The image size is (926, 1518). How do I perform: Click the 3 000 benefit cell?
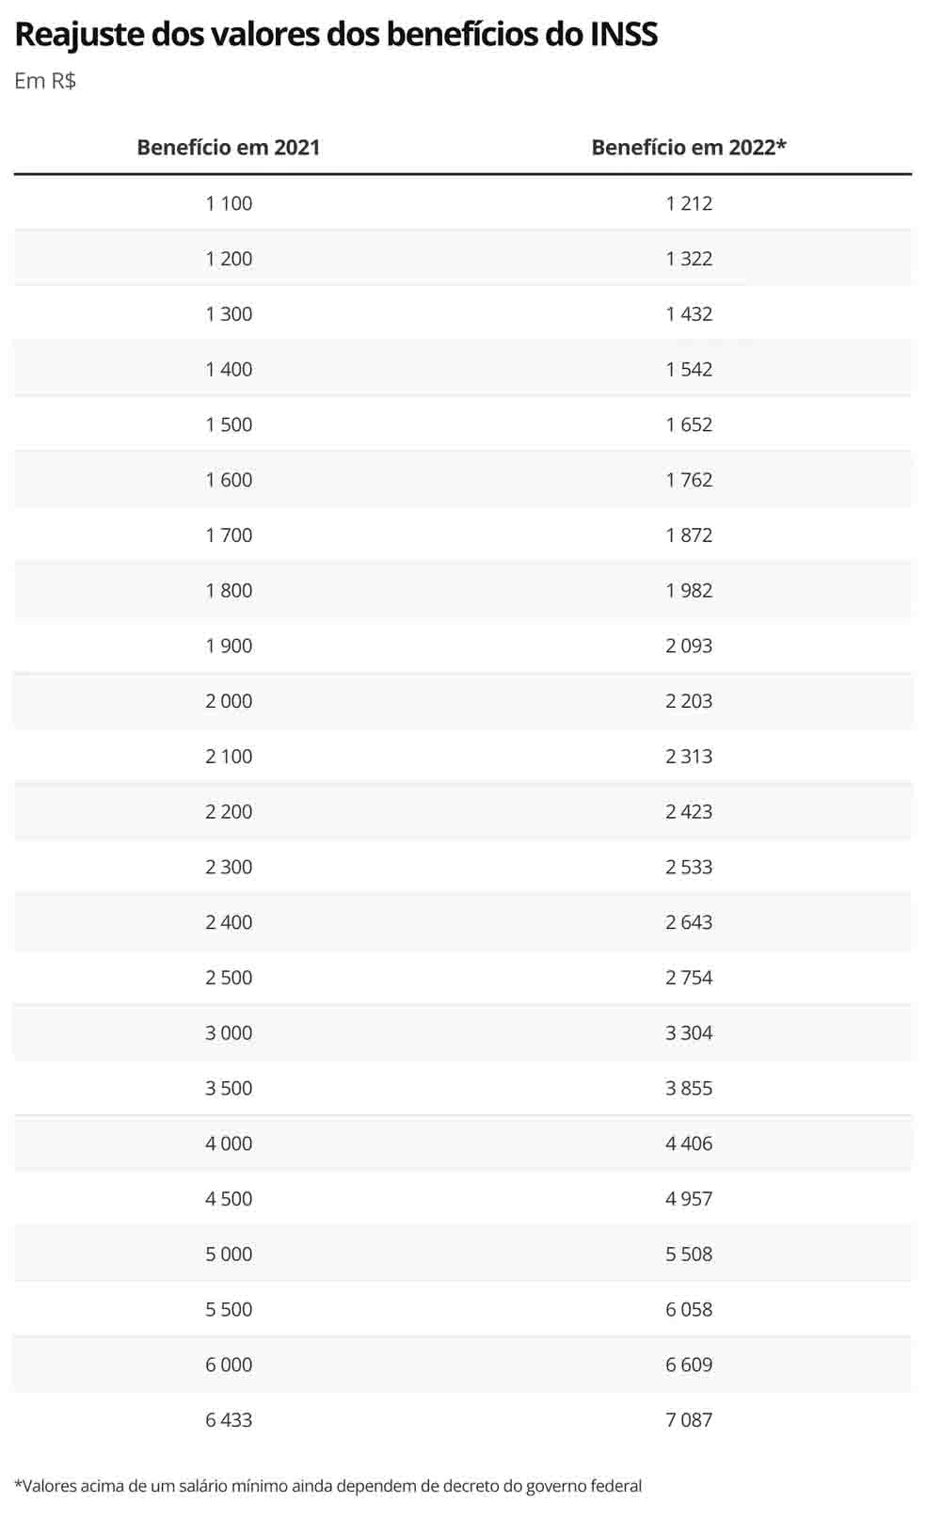click(x=229, y=1033)
